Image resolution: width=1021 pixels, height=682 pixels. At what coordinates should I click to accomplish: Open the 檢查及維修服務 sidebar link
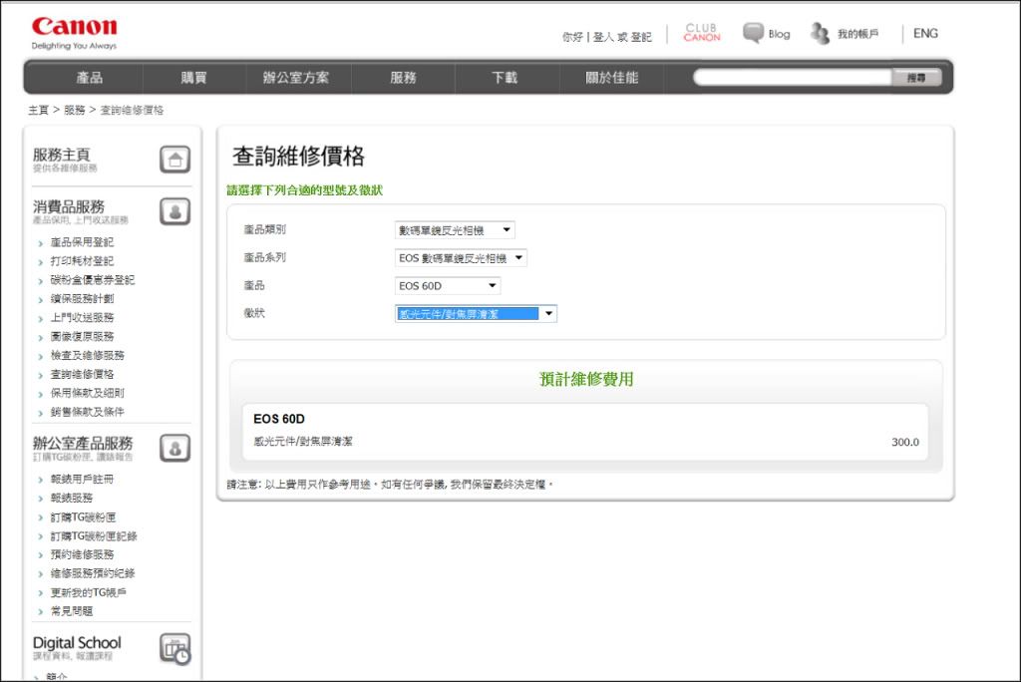click(x=88, y=356)
